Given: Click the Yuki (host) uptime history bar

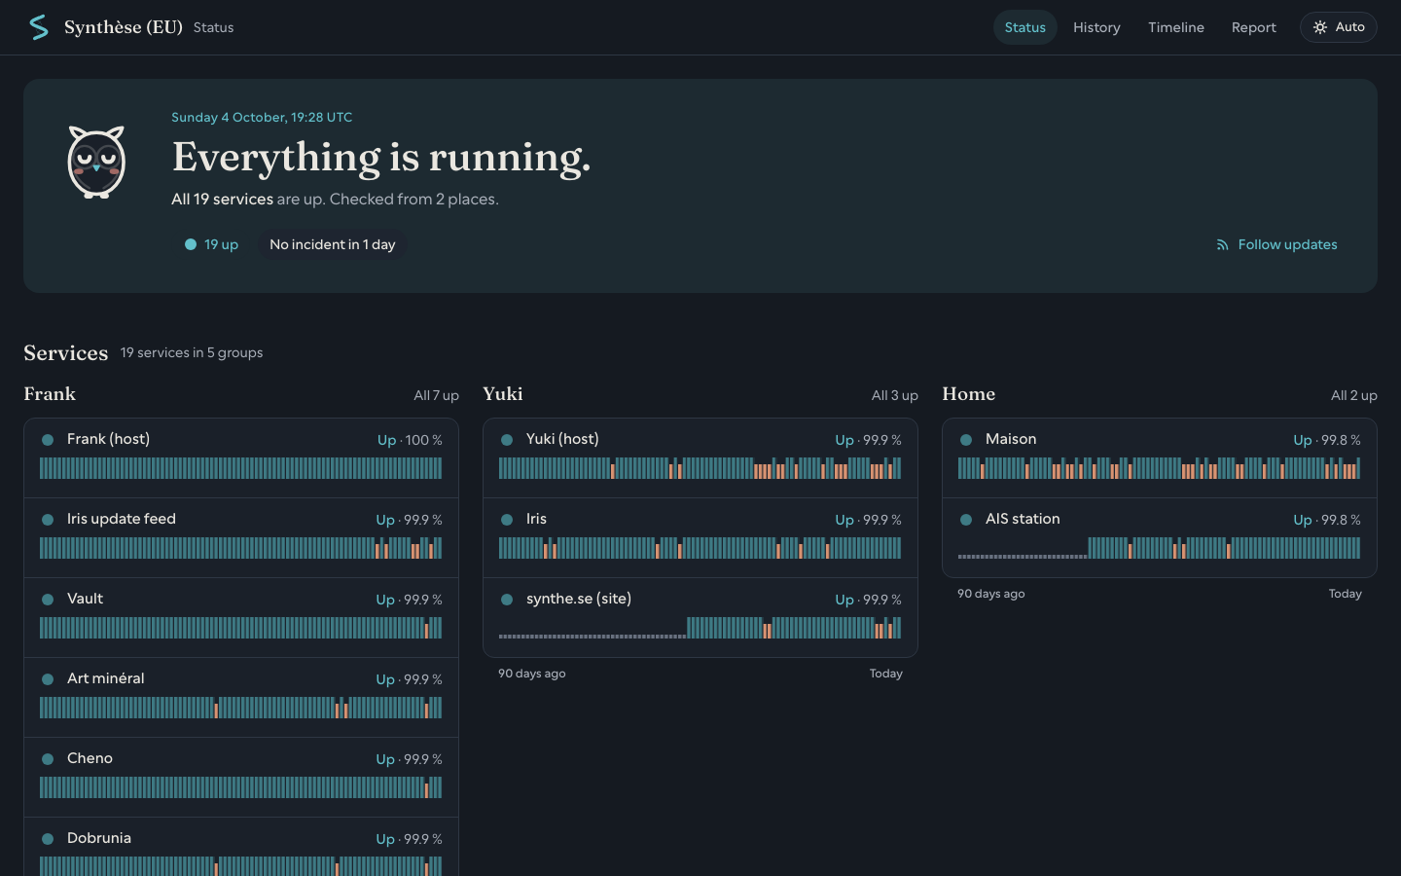Looking at the screenshot, I should pyautogui.click(x=700, y=468).
